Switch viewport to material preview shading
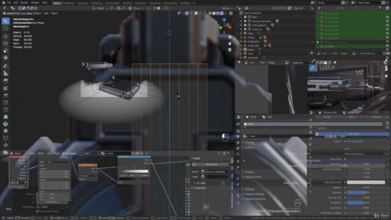Image resolution: width=391 pixels, height=220 pixels. (x=217, y=13)
